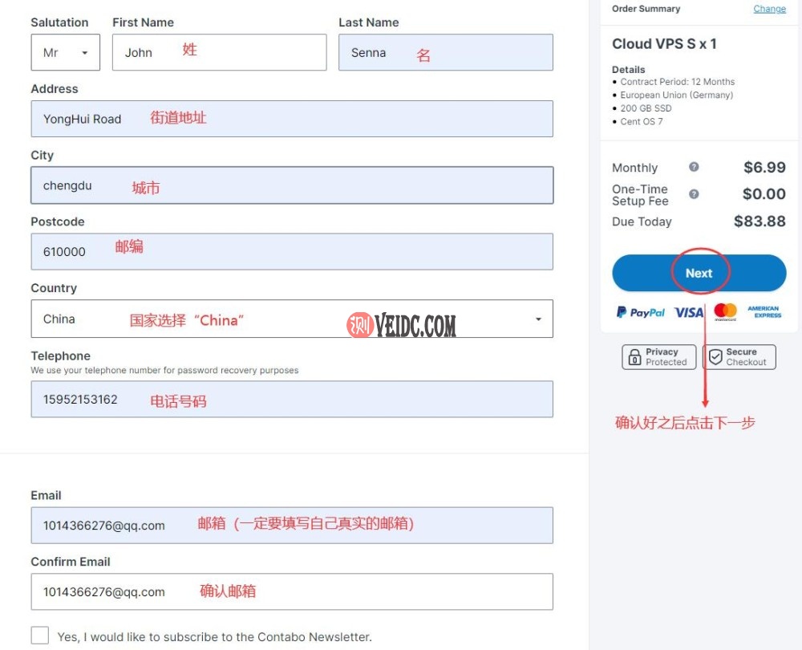Viewport: 802px width, 650px height.
Task: Select the Telephone number input field
Action: tap(292, 399)
